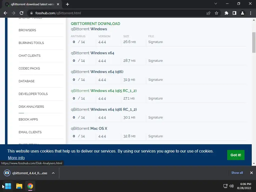Click the scrollbar up arrow

[x=254, y=20]
